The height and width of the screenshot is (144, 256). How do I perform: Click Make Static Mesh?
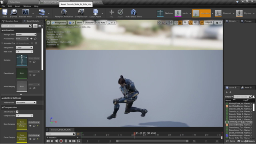coord(133,13)
